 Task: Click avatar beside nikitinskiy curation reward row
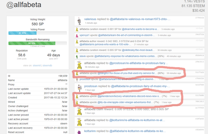(x=77, y=50)
